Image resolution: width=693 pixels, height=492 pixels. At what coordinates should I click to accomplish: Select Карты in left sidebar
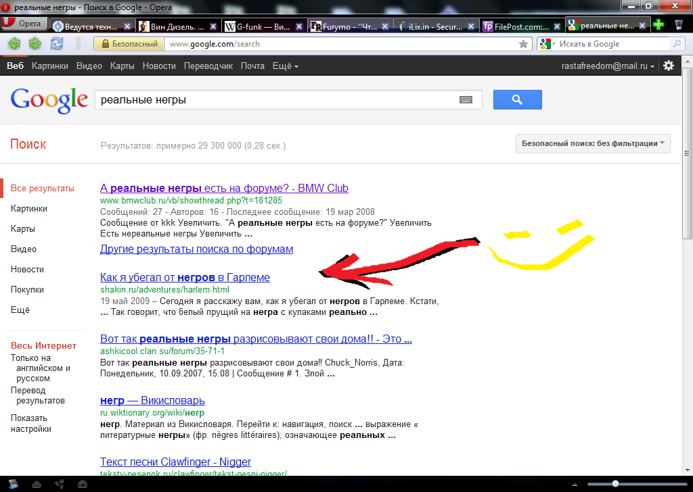tap(23, 229)
